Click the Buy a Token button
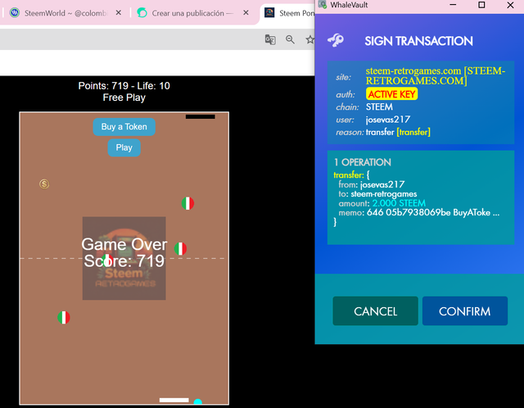Image resolution: width=524 pixels, height=408 pixels. click(124, 127)
